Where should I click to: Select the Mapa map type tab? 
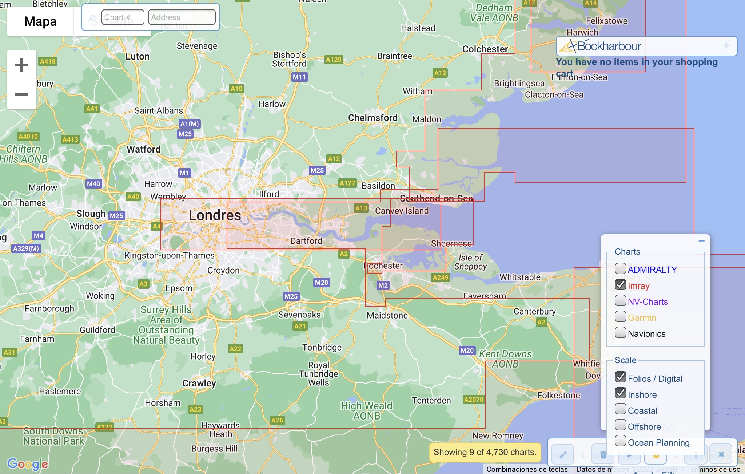[x=40, y=21]
